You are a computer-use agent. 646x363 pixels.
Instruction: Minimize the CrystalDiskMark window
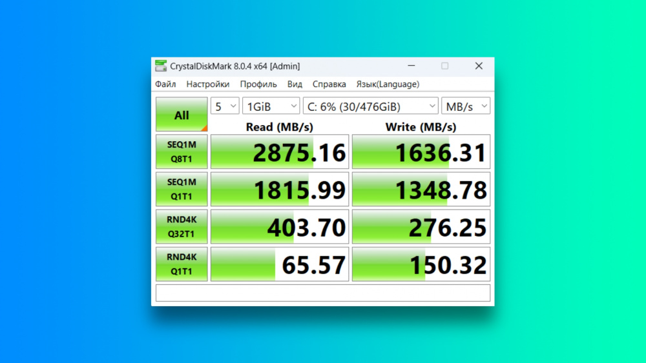click(x=411, y=66)
